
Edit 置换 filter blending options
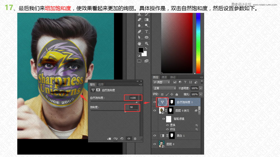197,125
